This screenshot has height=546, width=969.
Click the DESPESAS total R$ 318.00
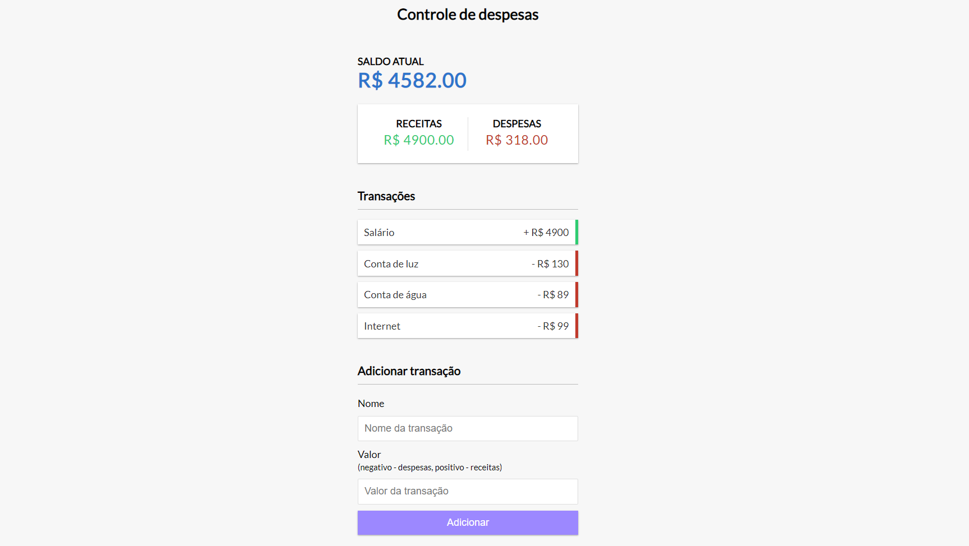tap(516, 140)
